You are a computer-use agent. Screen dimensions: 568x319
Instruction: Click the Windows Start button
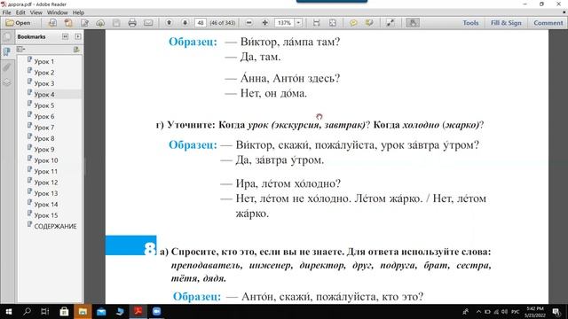click(8, 311)
